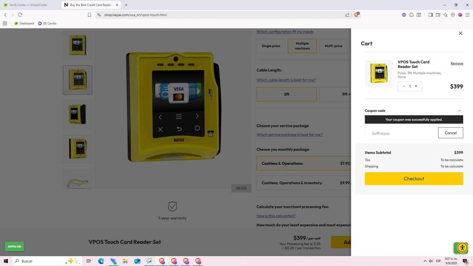This screenshot has height=266, width=473.
Task: Open cart item product thumbnail
Action: tap(379, 73)
